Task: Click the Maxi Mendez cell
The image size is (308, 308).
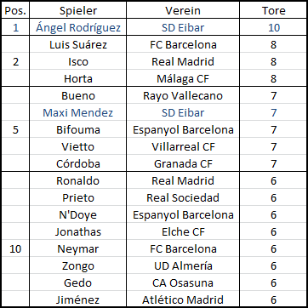Action: (78, 112)
